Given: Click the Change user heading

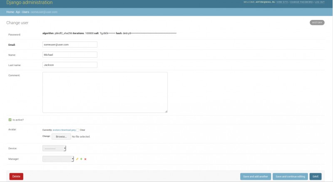Looking at the screenshot, I should click(x=17, y=23).
